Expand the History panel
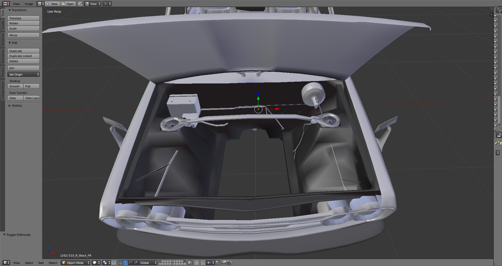This screenshot has width=502, height=266. click(10, 106)
